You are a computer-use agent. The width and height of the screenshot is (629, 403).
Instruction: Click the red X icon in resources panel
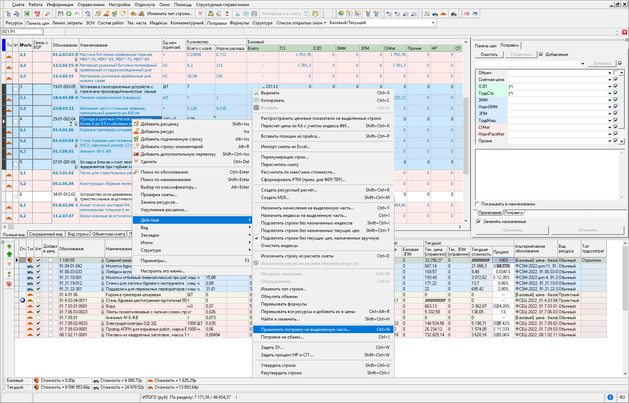[9, 264]
